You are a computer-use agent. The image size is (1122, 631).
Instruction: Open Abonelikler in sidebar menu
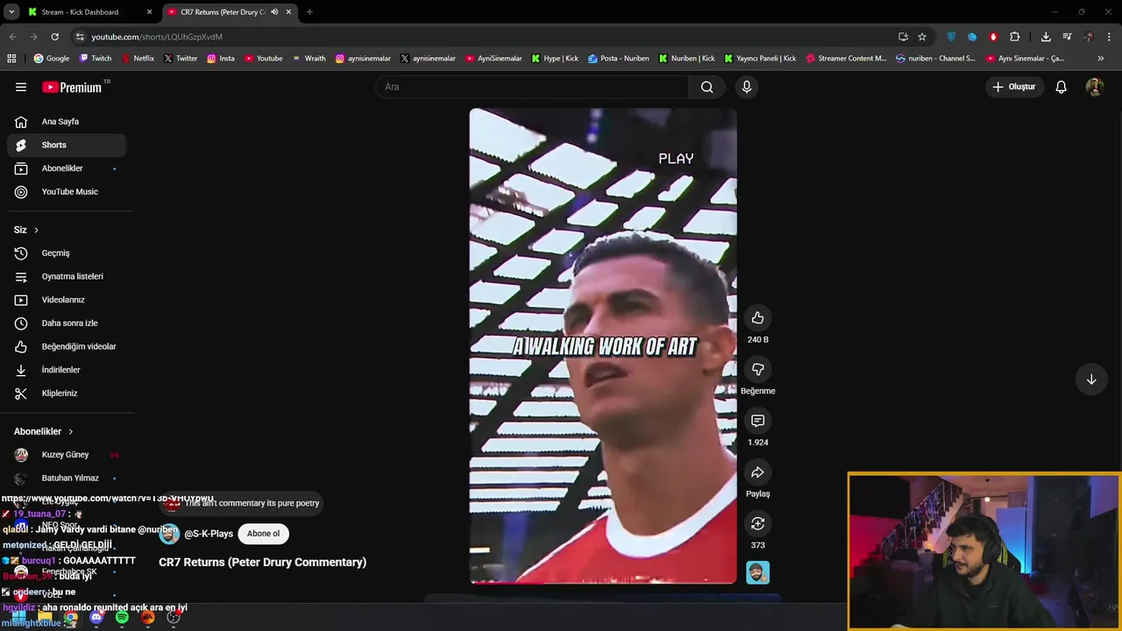(67, 168)
